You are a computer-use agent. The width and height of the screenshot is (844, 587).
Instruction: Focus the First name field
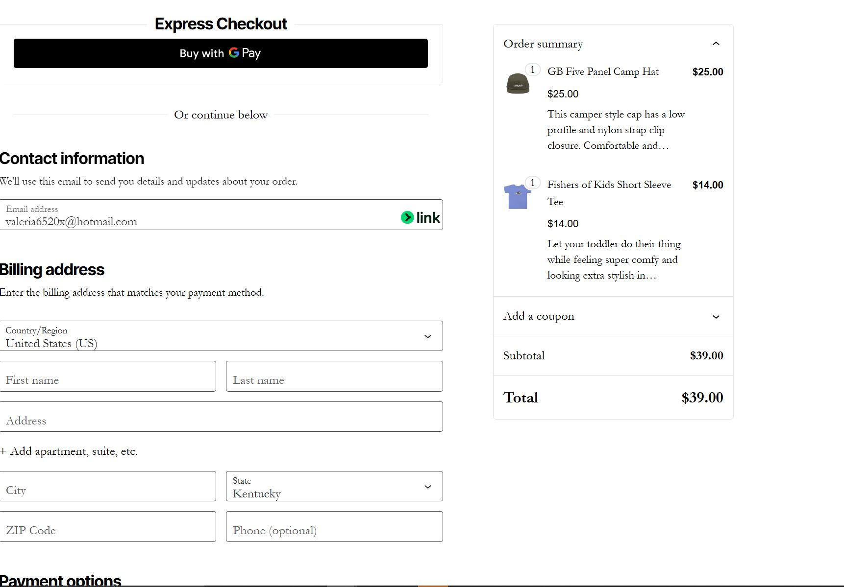pos(108,376)
